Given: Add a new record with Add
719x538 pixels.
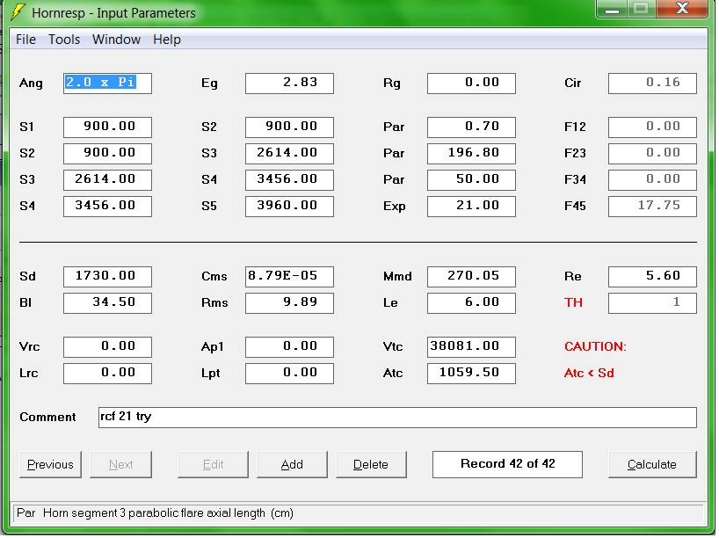Looking at the screenshot, I should pyautogui.click(x=292, y=466).
